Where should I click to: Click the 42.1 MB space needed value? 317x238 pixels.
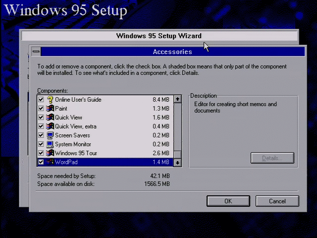(160, 176)
